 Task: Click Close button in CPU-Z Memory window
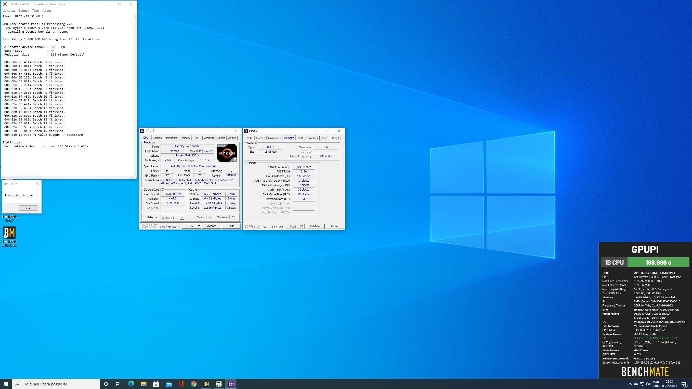point(334,226)
